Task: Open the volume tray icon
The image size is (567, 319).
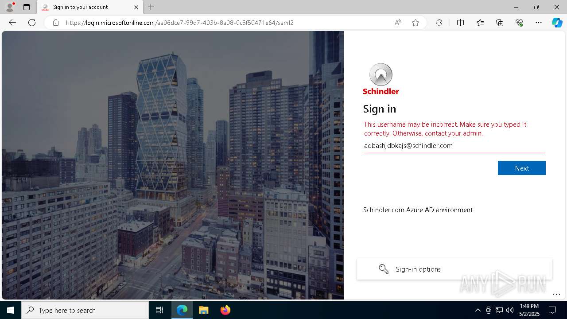Action: (x=510, y=310)
